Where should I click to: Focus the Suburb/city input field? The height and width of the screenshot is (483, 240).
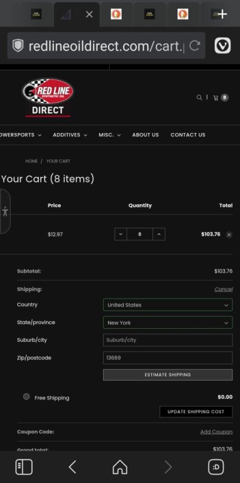(168, 340)
